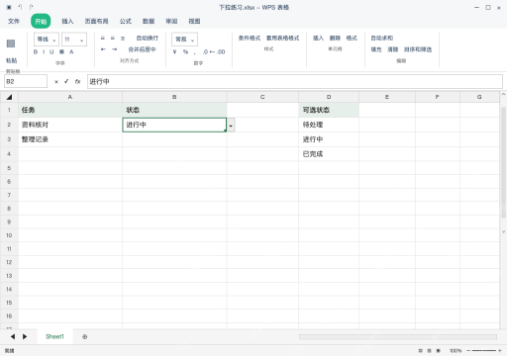507x356 pixels.
Task: Click the font color A icon
Action: 71,51
